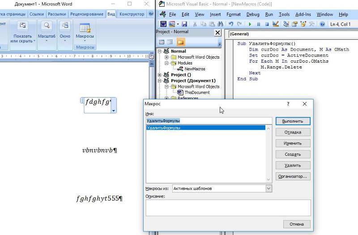The image size is (358, 235).
Task: Switch to Рассылки ribbon tab
Action: tap(57, 14)
